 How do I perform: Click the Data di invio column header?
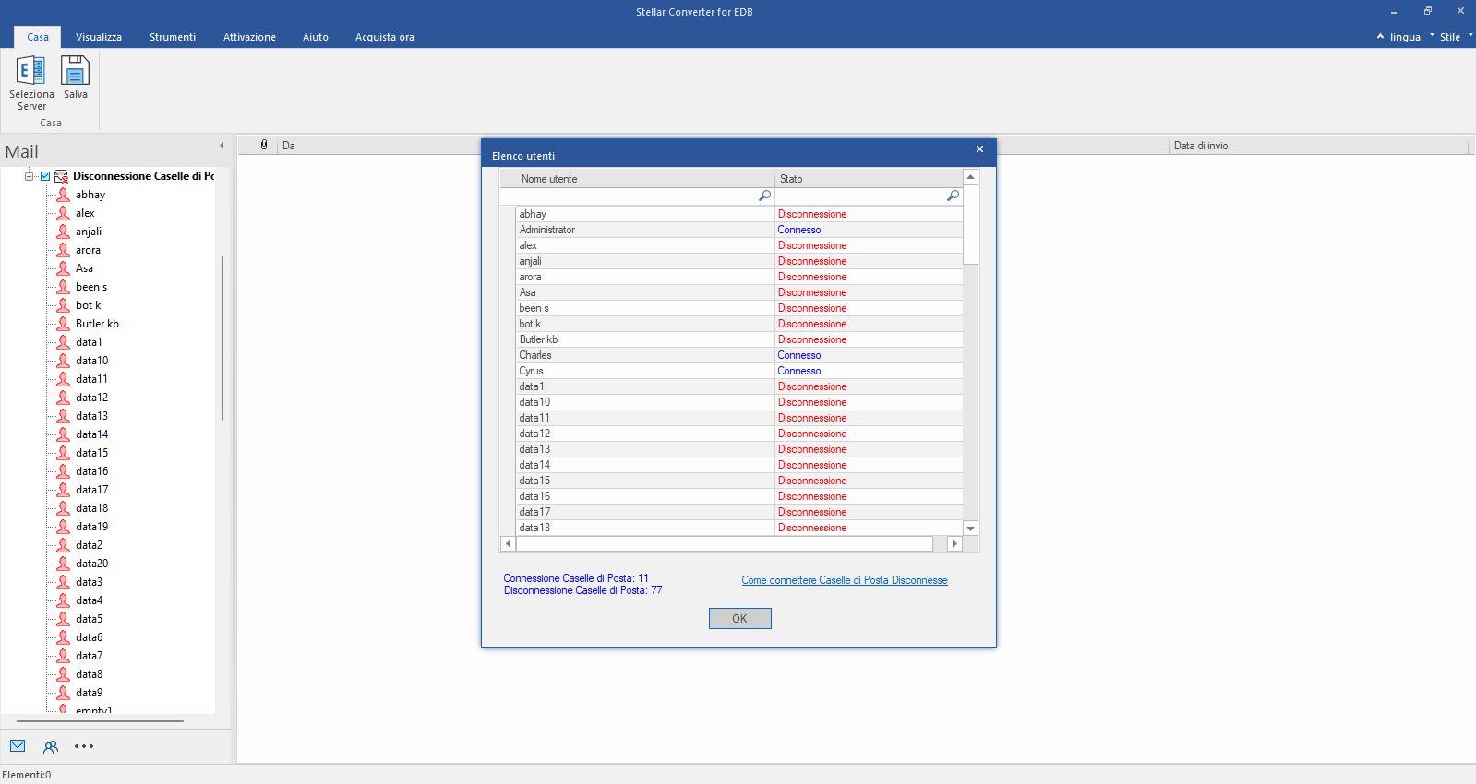[x=1318, y=146]
